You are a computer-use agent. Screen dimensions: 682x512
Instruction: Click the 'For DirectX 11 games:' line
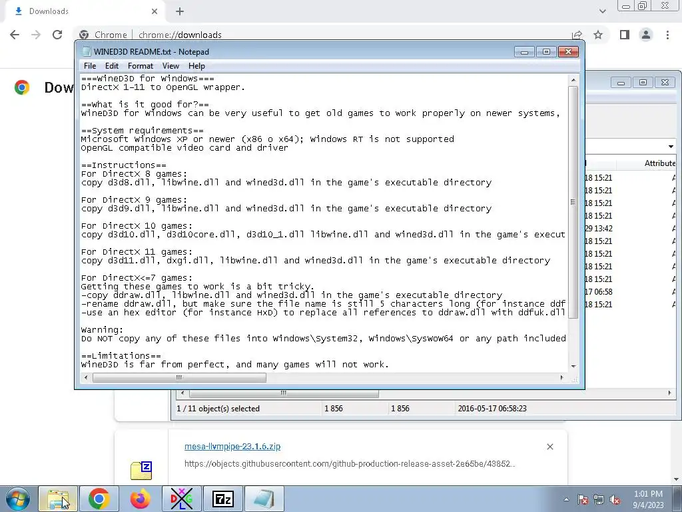click(137, 251)
